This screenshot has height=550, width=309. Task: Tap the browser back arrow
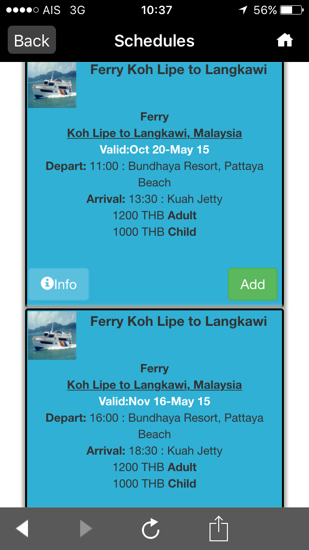tap(22, 528)
